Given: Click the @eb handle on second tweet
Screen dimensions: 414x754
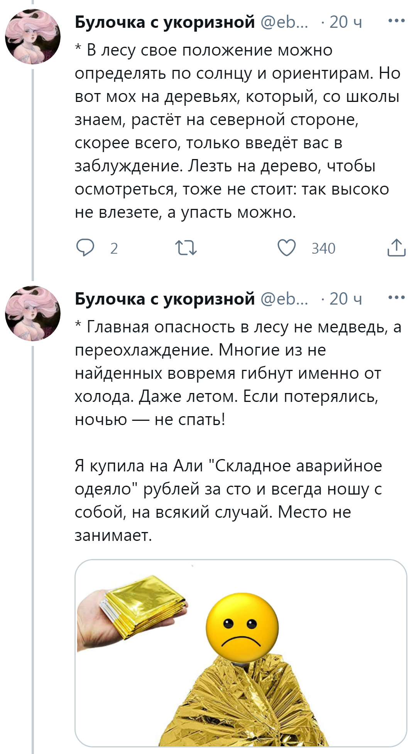Looking at the screenshot, I should pyautogui.click(x=285, y=298).
